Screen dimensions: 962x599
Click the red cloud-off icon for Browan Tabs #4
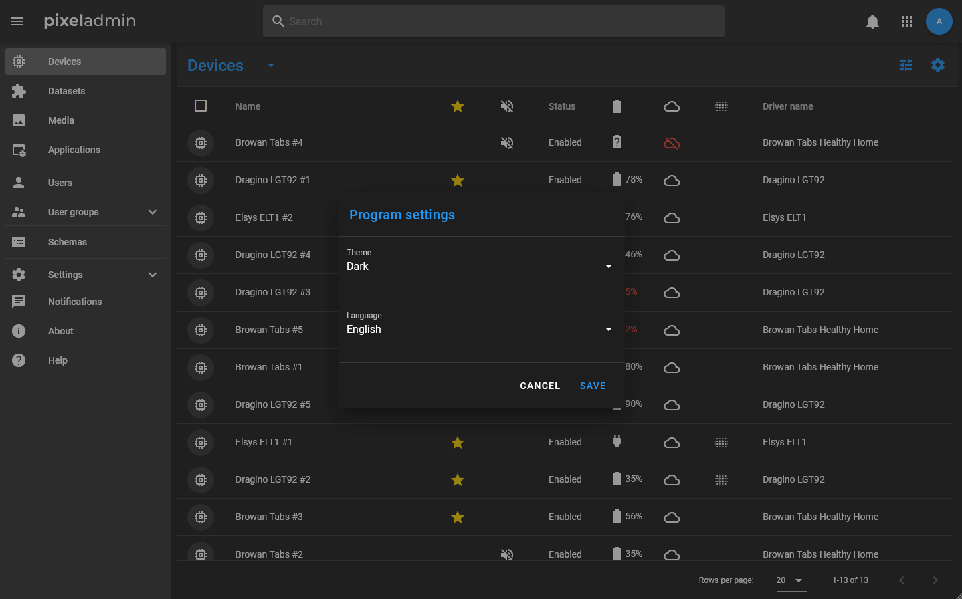pos(672,143)
